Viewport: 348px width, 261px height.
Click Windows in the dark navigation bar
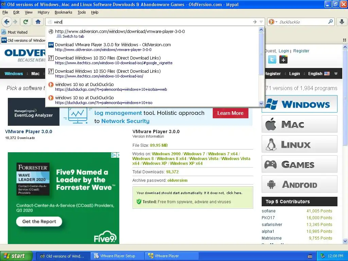point(14,73)
